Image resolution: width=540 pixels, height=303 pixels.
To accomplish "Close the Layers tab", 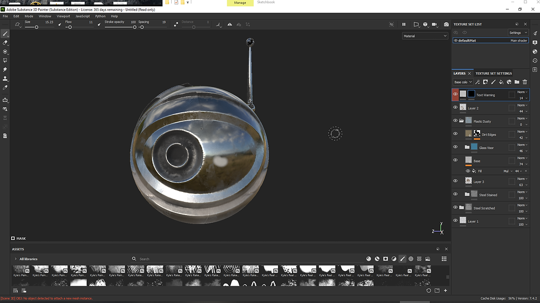I will (470, 73).
